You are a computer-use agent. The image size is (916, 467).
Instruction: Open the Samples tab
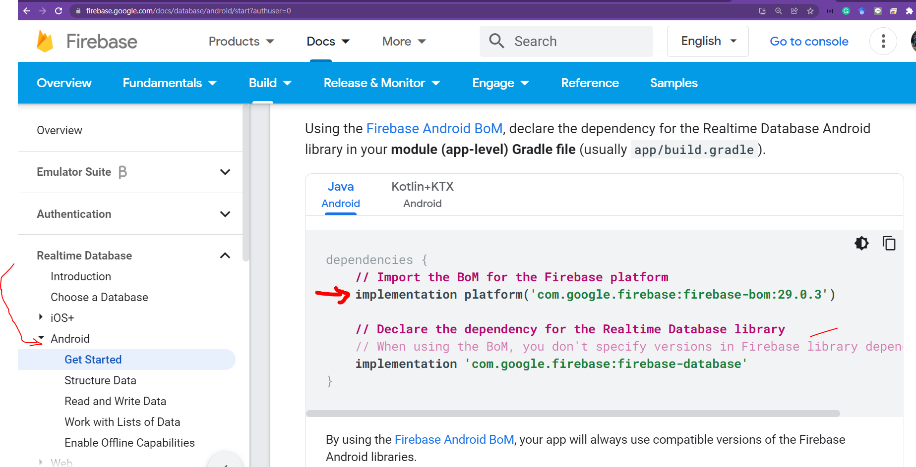[673, 83]
